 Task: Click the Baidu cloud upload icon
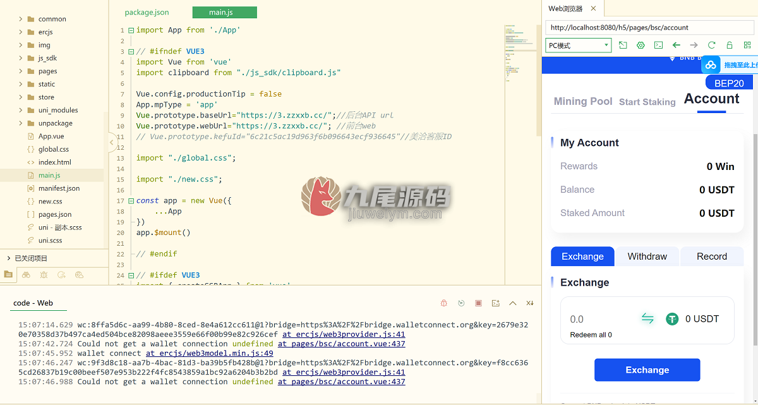711,64
